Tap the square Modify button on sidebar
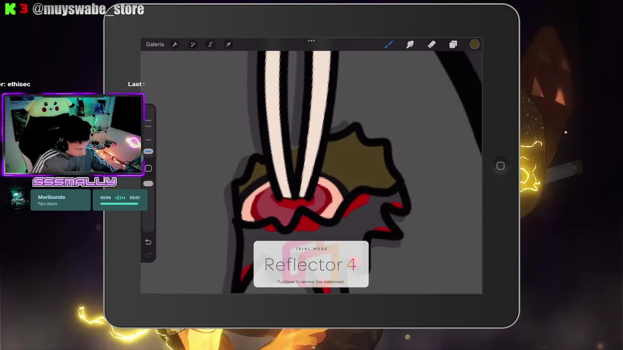This screenshot has height=350, width=623. 148,168
